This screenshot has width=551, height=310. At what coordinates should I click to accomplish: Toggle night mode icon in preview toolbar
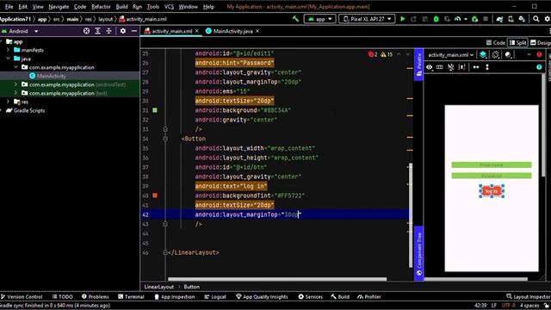point(508,54)
